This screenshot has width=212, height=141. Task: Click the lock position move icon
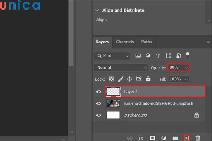coord(129,79)
